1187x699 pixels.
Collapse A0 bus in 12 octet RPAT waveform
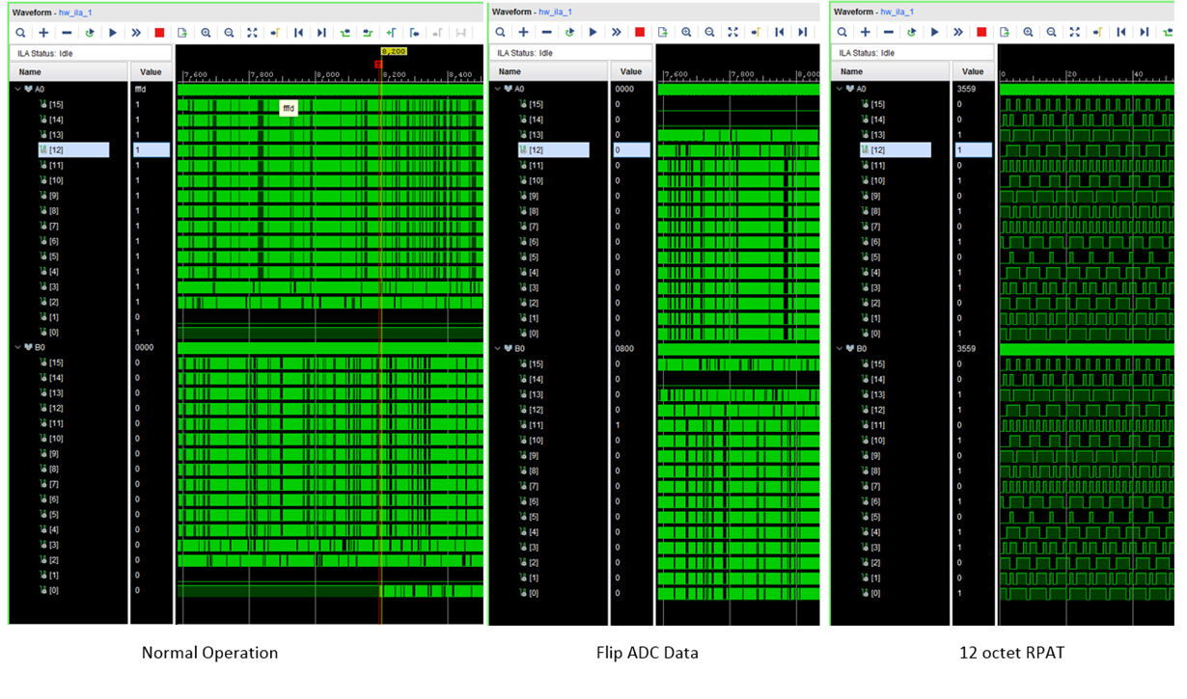tap(841, 89)
